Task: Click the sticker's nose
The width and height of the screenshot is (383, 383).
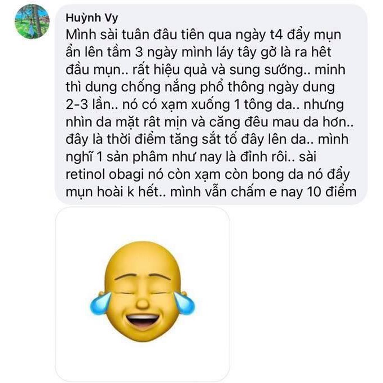Action: [x=143, y=304]
